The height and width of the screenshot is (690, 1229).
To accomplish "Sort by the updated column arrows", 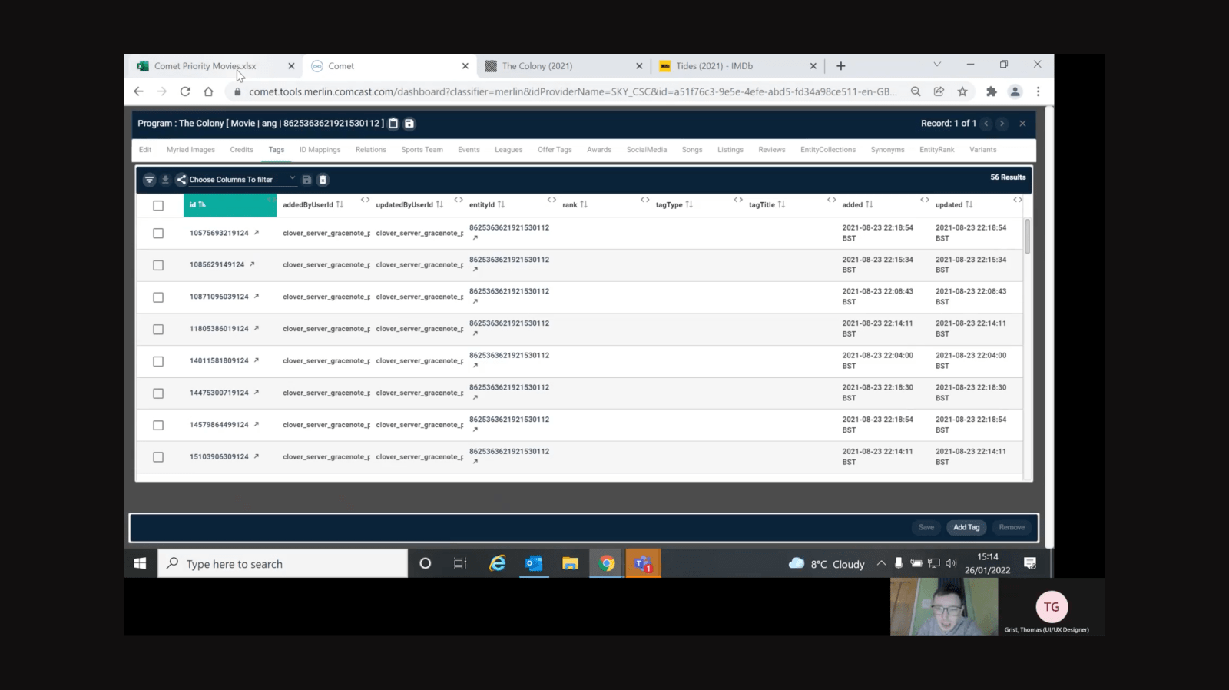I will (x=969, y=204).
